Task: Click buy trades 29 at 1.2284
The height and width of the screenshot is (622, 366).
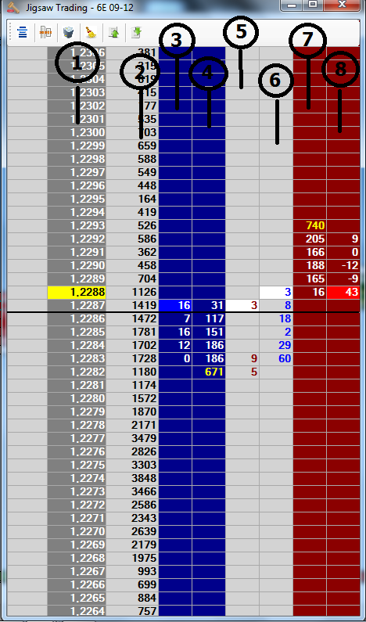Action: tap(276, 346)
